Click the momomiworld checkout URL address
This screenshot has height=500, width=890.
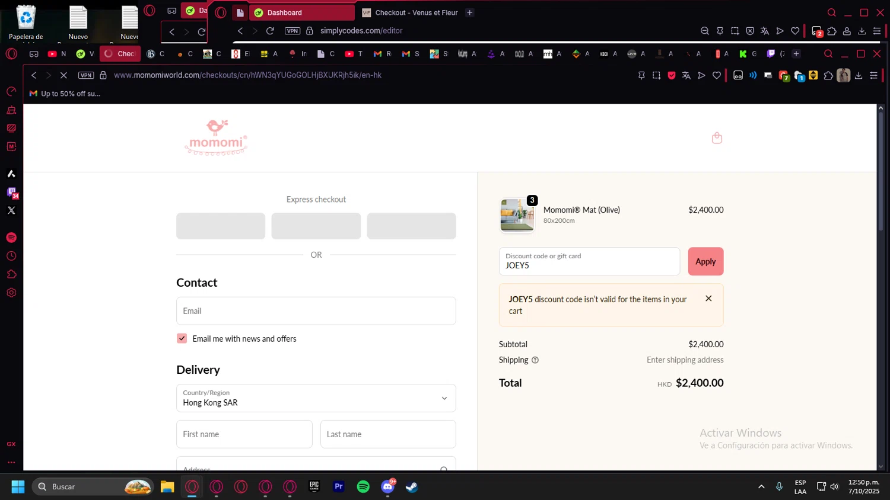pos(247,75)
